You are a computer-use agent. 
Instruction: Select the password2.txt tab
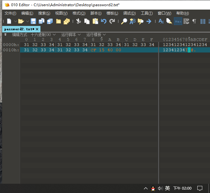pyautogui.click(x=19, y=29)
